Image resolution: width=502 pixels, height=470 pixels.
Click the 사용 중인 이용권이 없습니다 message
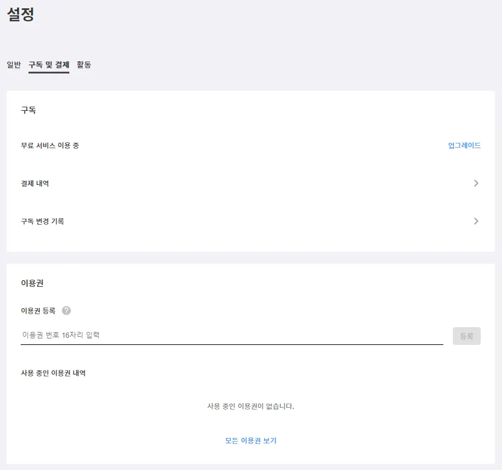point(251,407)
